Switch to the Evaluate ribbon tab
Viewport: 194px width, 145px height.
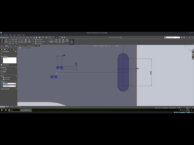pos(15,46)
